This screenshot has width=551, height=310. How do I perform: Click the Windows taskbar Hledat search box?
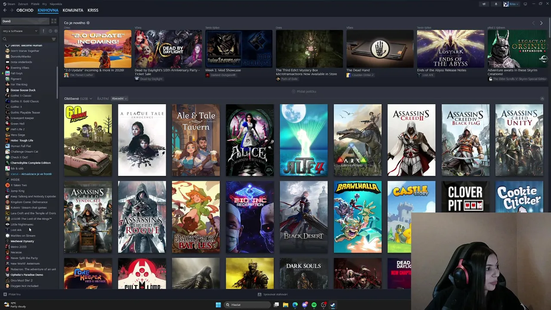pos(246,305)
